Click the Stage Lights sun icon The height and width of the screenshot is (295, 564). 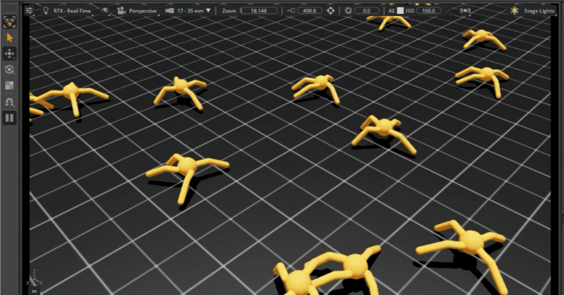(x=515, y=11)
